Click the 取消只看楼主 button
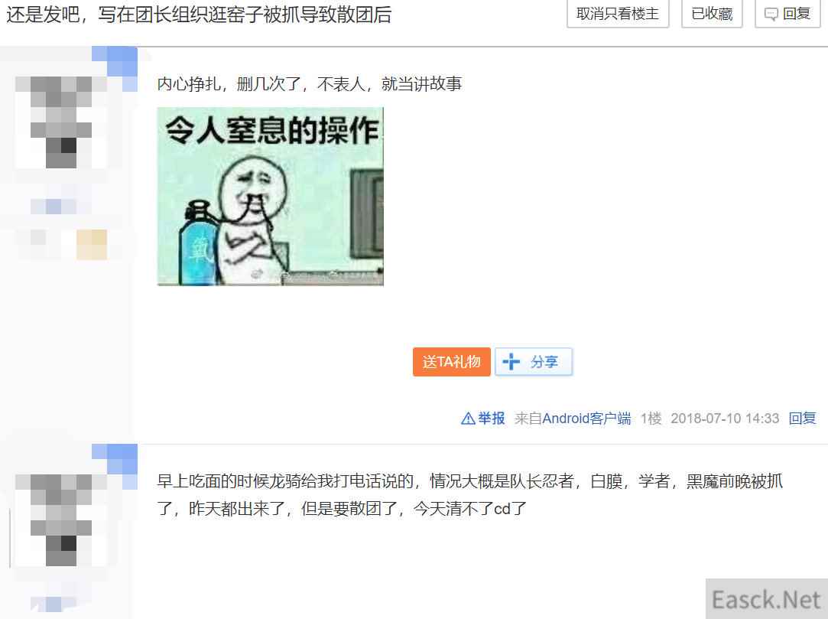 point(617,13)
